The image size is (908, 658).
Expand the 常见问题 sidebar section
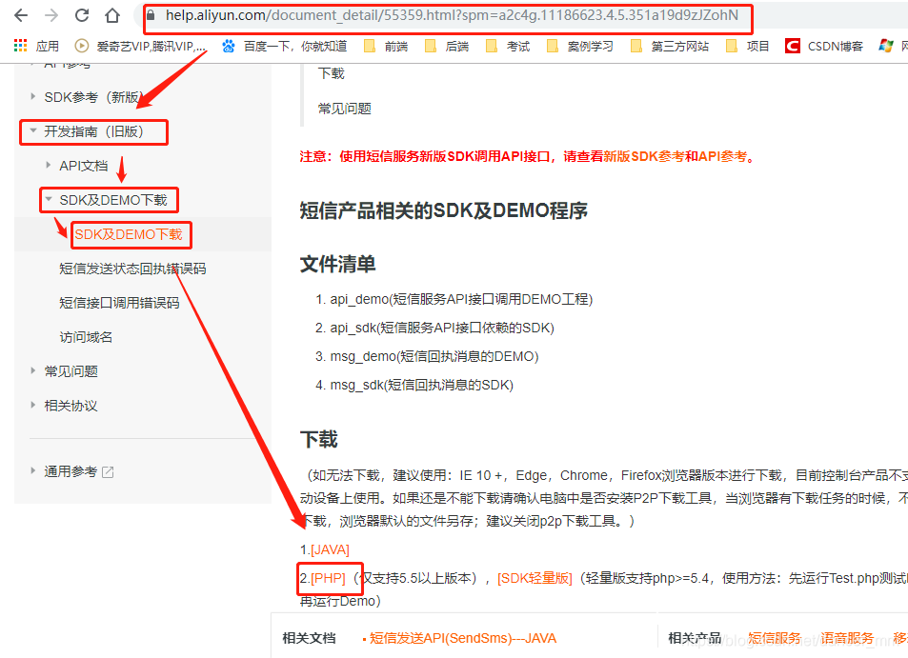point(31,370)
